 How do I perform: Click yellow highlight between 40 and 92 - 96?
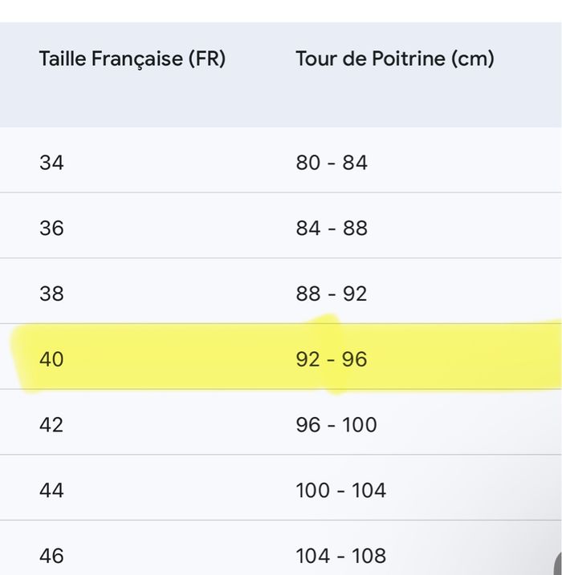177,359
